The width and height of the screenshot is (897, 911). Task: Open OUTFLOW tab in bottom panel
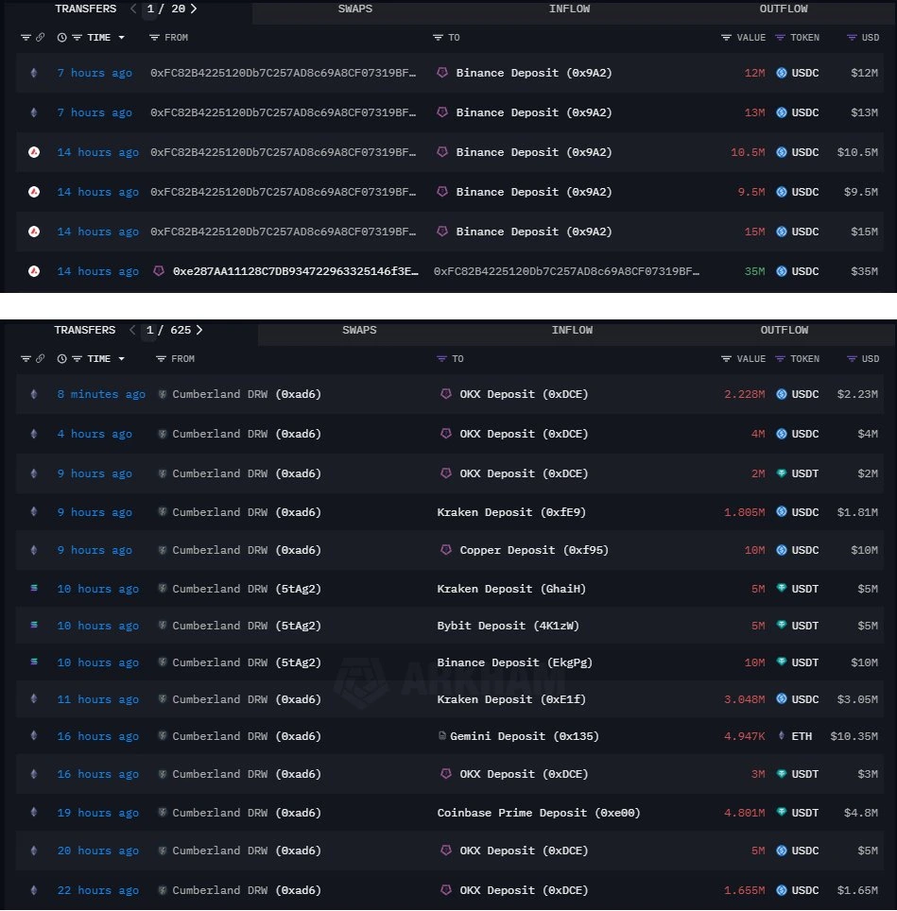click(x=784, y=330)
